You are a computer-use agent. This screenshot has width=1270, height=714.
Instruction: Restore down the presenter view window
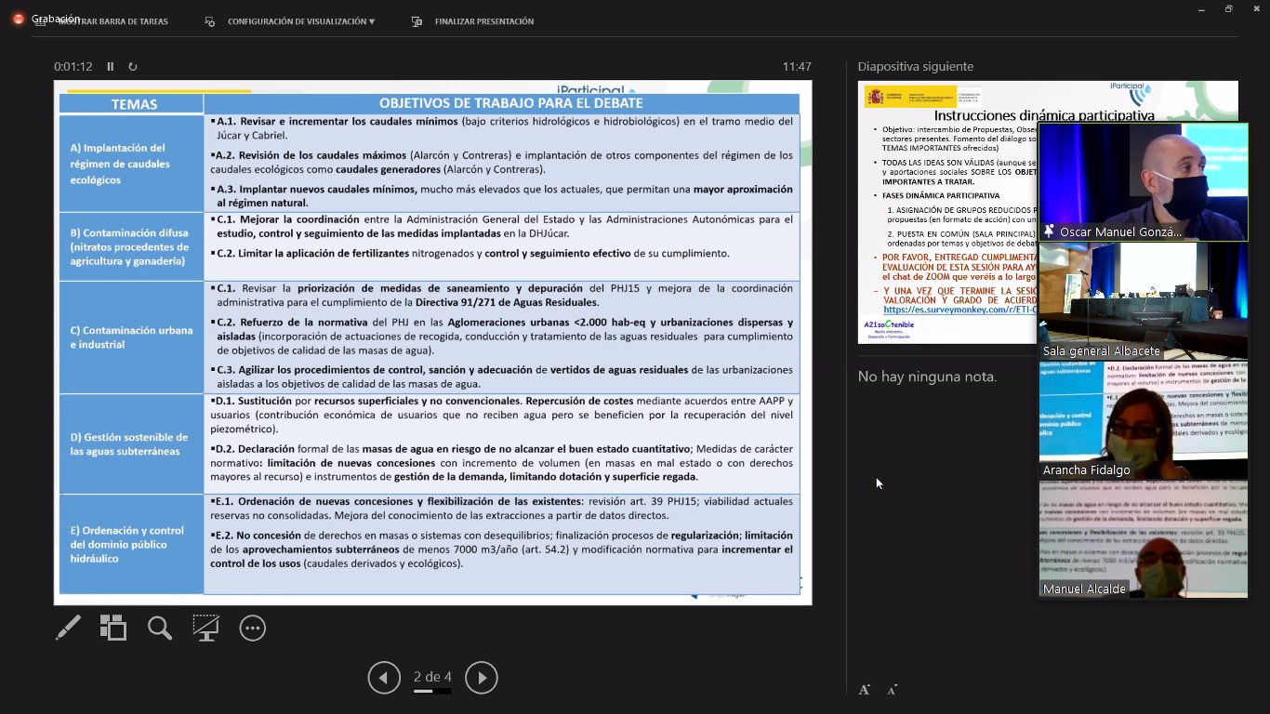[1228, 9]
